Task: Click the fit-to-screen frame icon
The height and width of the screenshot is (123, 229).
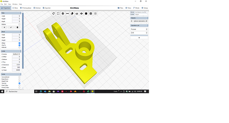Action: tap(58, 14)
